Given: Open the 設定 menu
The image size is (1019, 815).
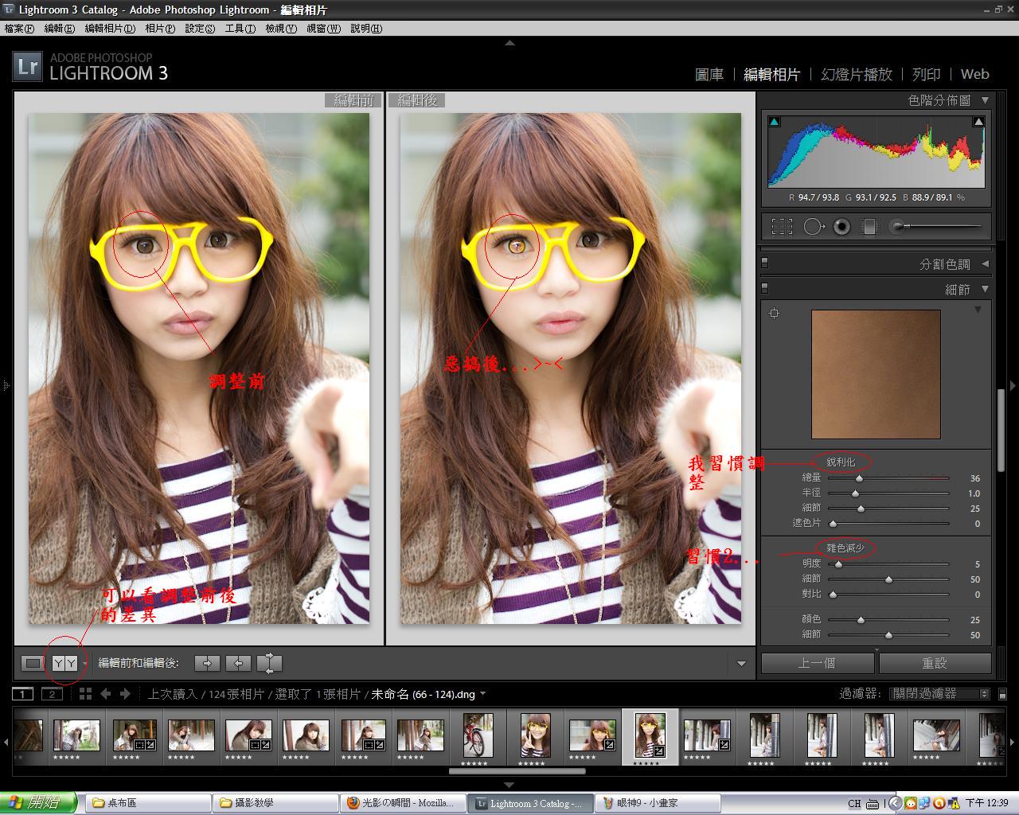Looking at the screenshot, I should click(x=200, y=29).
